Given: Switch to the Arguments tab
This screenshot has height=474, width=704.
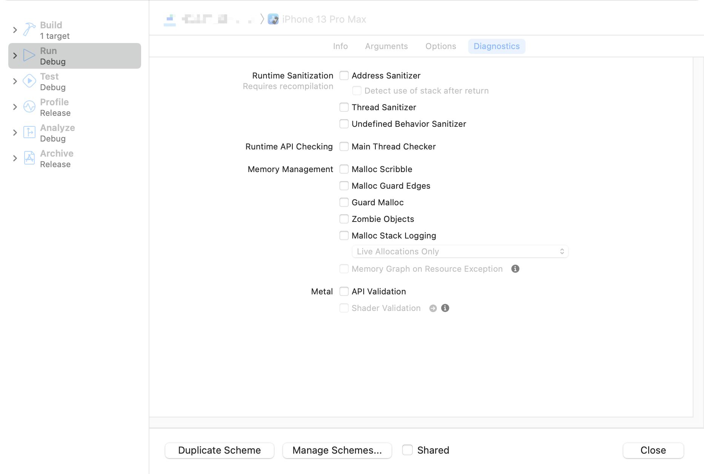Looking at the screenshot, I should point(386,46).
